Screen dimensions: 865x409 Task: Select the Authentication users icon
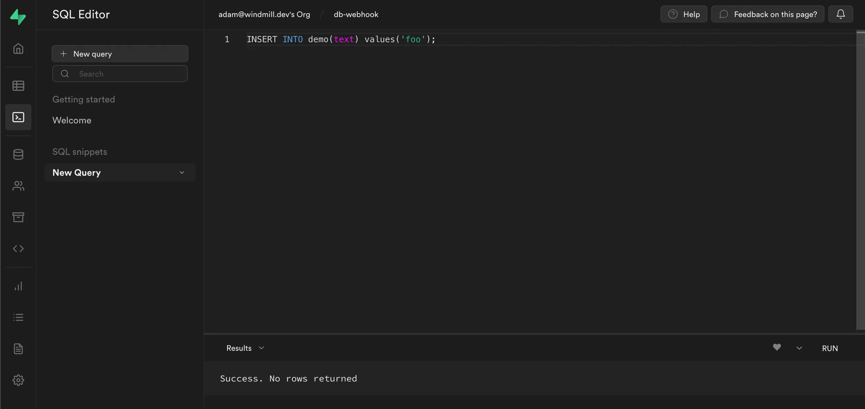pyautogui.click(x=18, y=186)
